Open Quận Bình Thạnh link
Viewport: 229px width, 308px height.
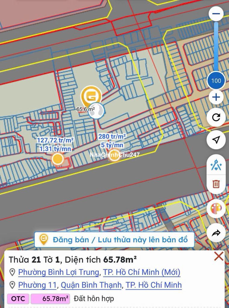91,285
